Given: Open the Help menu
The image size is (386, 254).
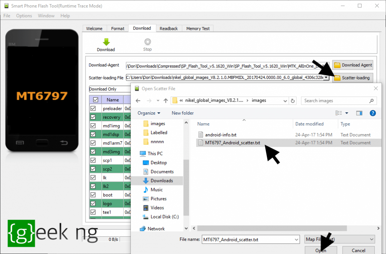Looking at the screenshot, I should (x=65, y=16).
